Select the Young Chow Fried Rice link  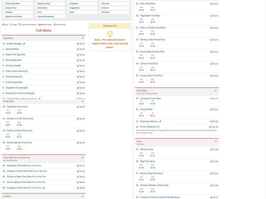tap(151, 76)
